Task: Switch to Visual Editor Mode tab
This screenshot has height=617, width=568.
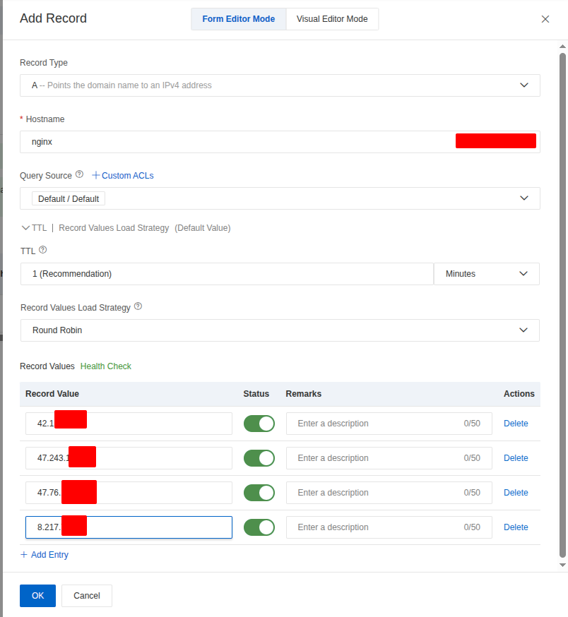Action: [x=332, y=19]
